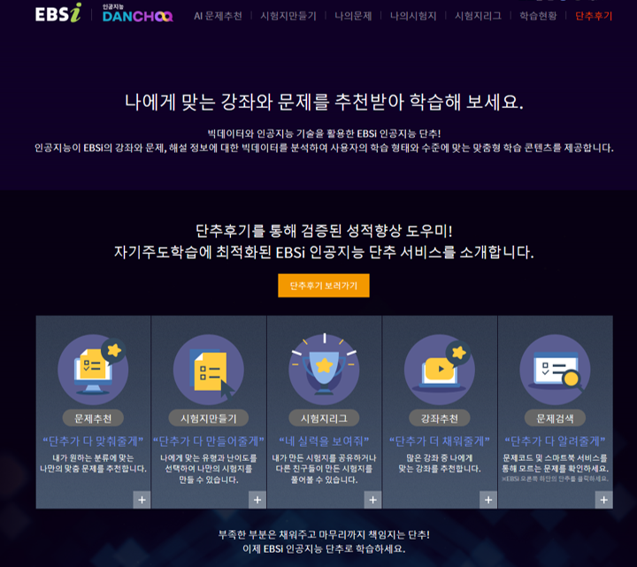Expand the 문제추천 card with plus

tap(142, 500)
